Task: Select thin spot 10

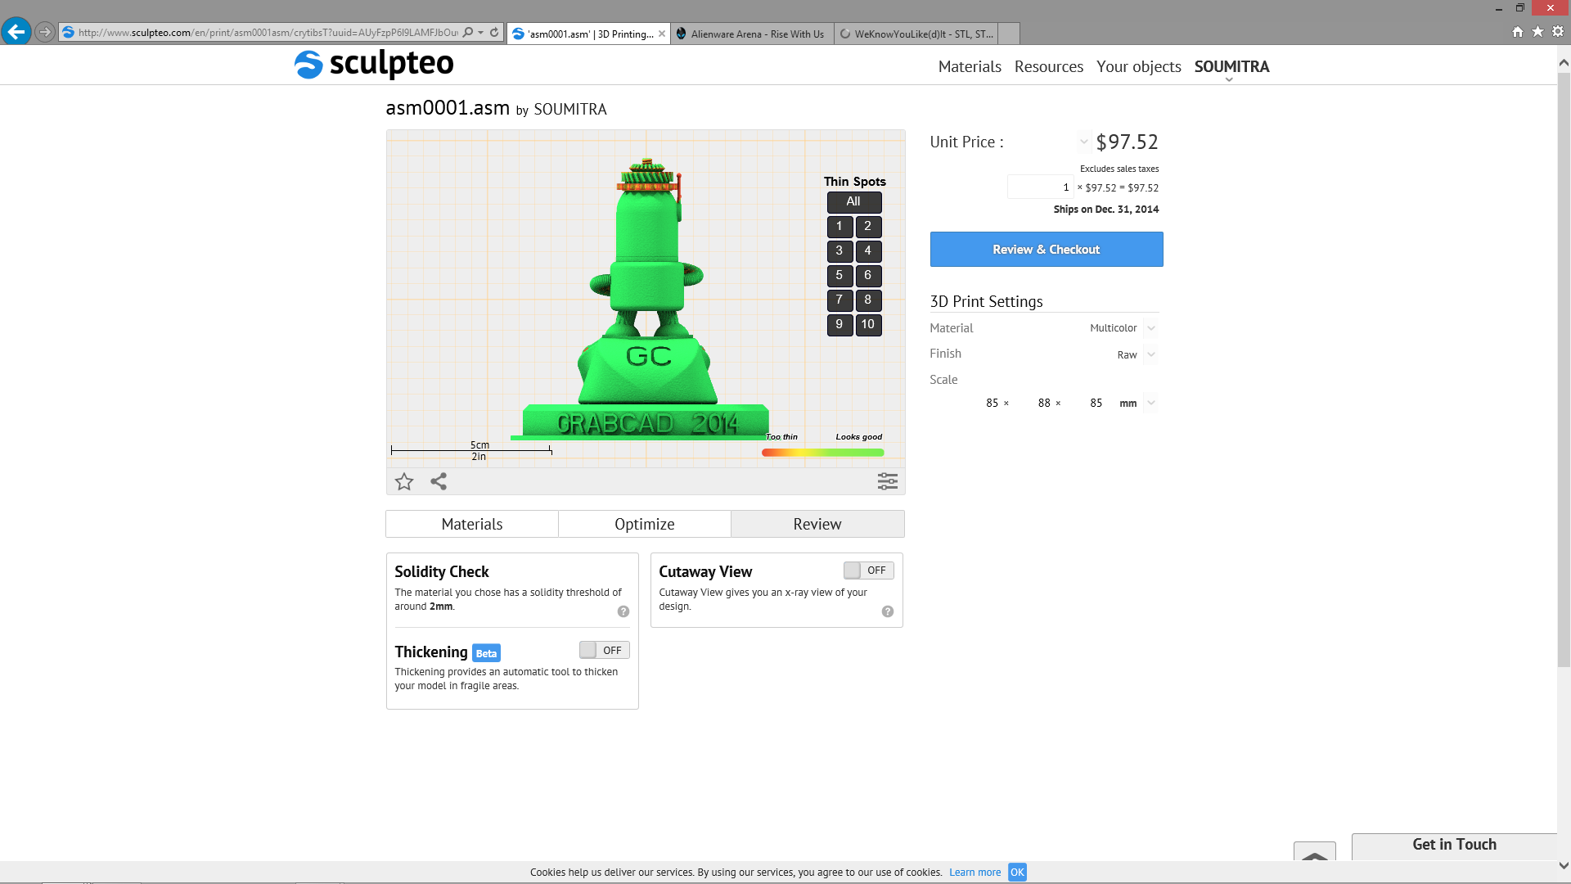Action: (x=868, y=324)
